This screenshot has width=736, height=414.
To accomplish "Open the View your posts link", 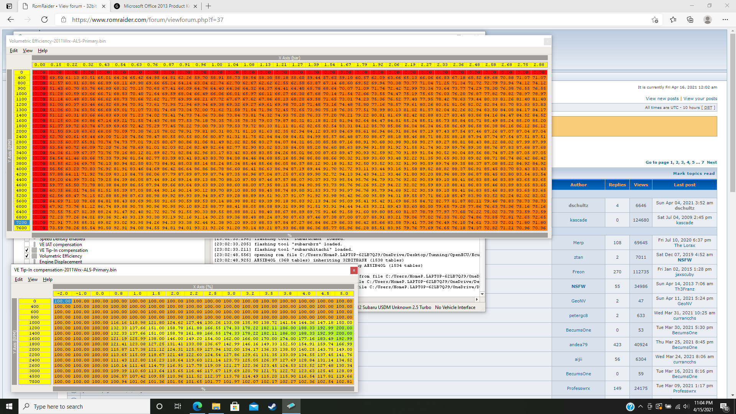I will [700, 99].
